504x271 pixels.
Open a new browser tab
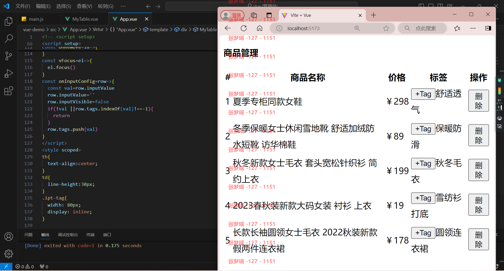click(x=374, y=15)
